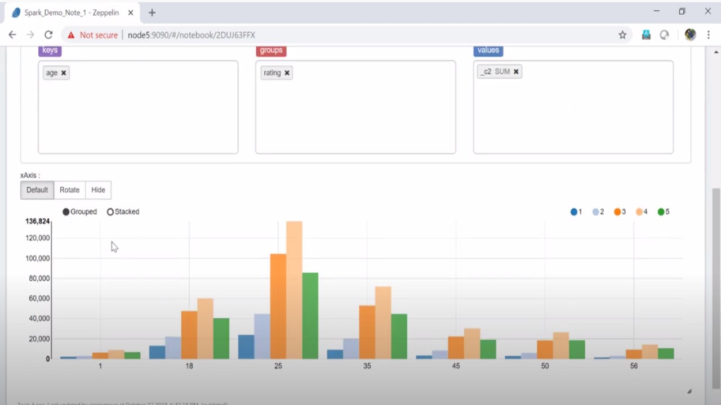Click the groups label badge
The height and width of the screenshot is (405, 721).
pos(271,50)
